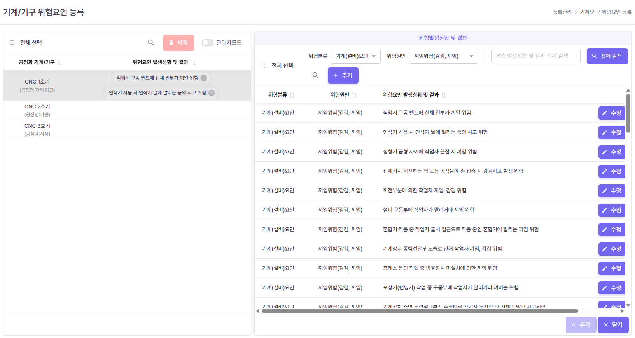
Task: Open the 위험원인 dropdown
Action: [443, 56]
